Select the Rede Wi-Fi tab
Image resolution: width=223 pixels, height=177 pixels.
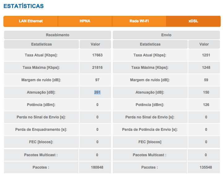tap(139, 21)
